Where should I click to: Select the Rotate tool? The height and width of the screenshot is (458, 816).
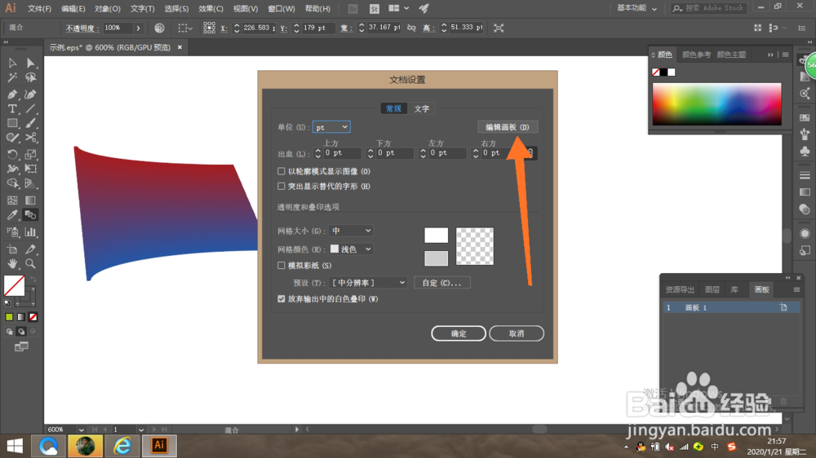point(12,154)
